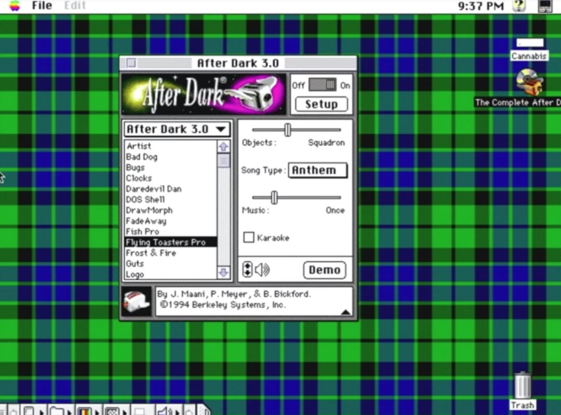
Task: Enable the Karaoke checkbox
Action: tap(249, 238)
